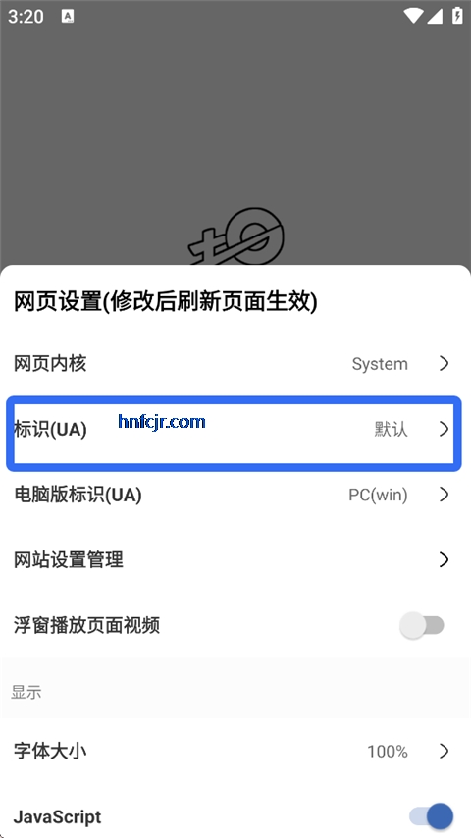Open 字体大小 setting row
Screen dimensions: 471x838
pyautogui.click(x=235, y=751)
